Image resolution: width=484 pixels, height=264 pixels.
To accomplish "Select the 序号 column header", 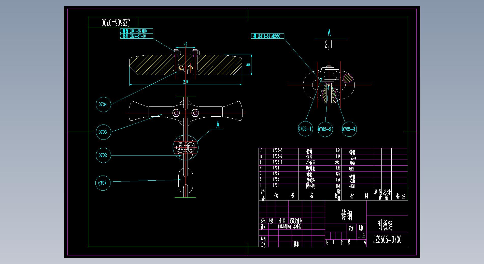I will [263, 195].
